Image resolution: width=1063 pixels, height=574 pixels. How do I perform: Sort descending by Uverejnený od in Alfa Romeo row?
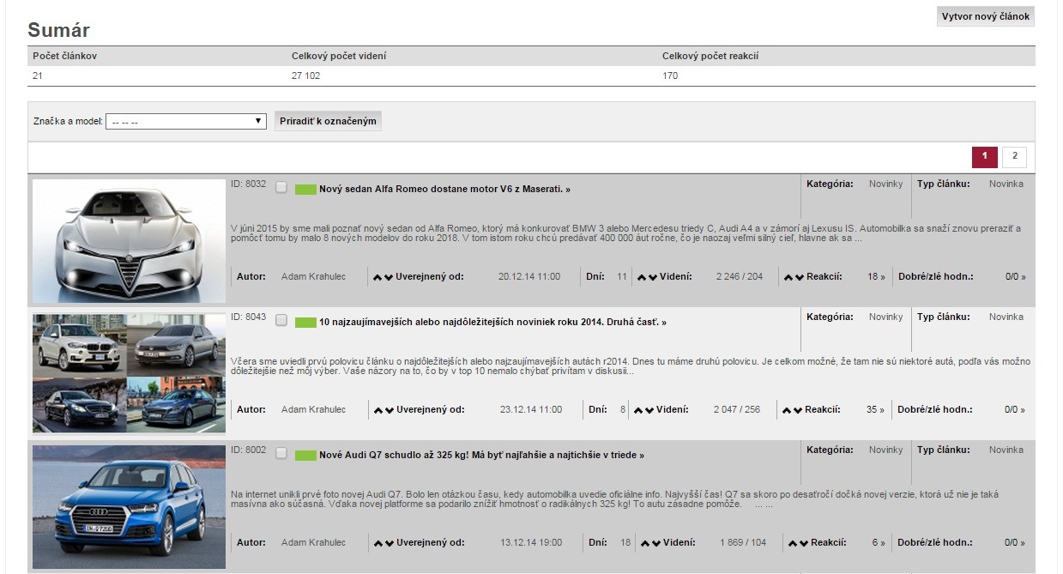pyautogui.click(x=390, y=277)
